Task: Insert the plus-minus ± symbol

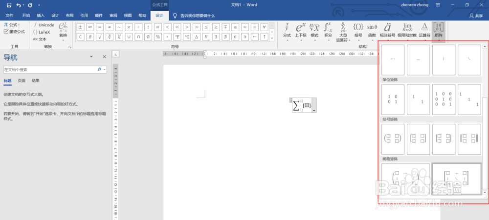Action: point(81,27)
